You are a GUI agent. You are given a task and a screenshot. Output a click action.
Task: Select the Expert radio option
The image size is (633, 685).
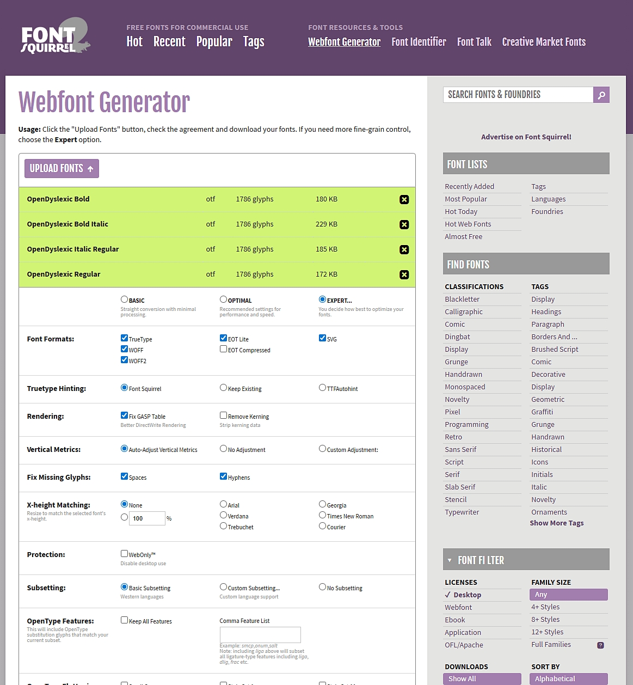click(x=322, y=299)
